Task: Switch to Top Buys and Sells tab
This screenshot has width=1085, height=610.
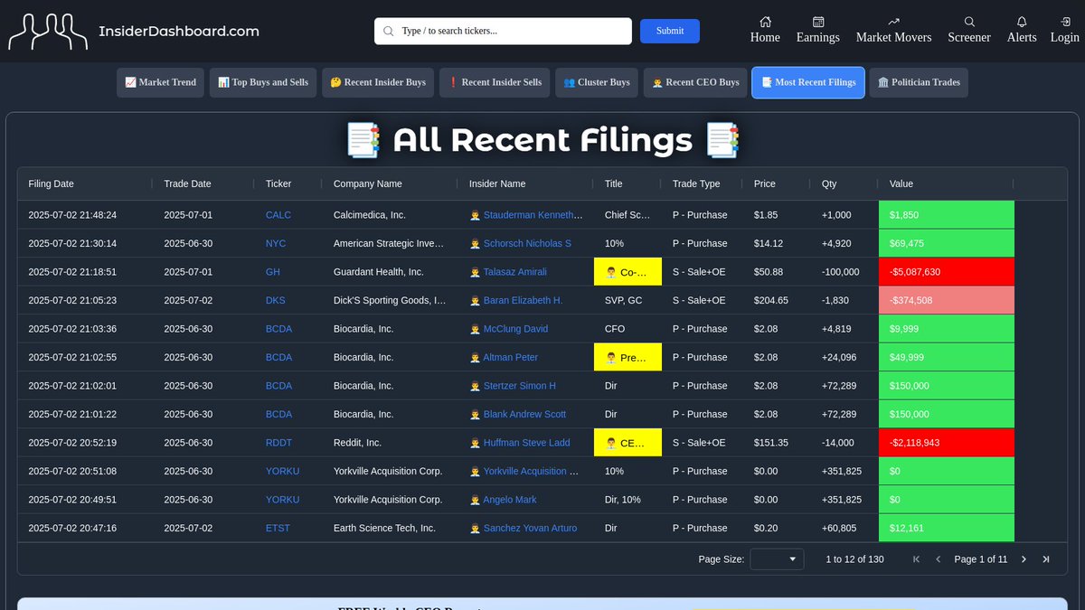Action: click(263, 82)
